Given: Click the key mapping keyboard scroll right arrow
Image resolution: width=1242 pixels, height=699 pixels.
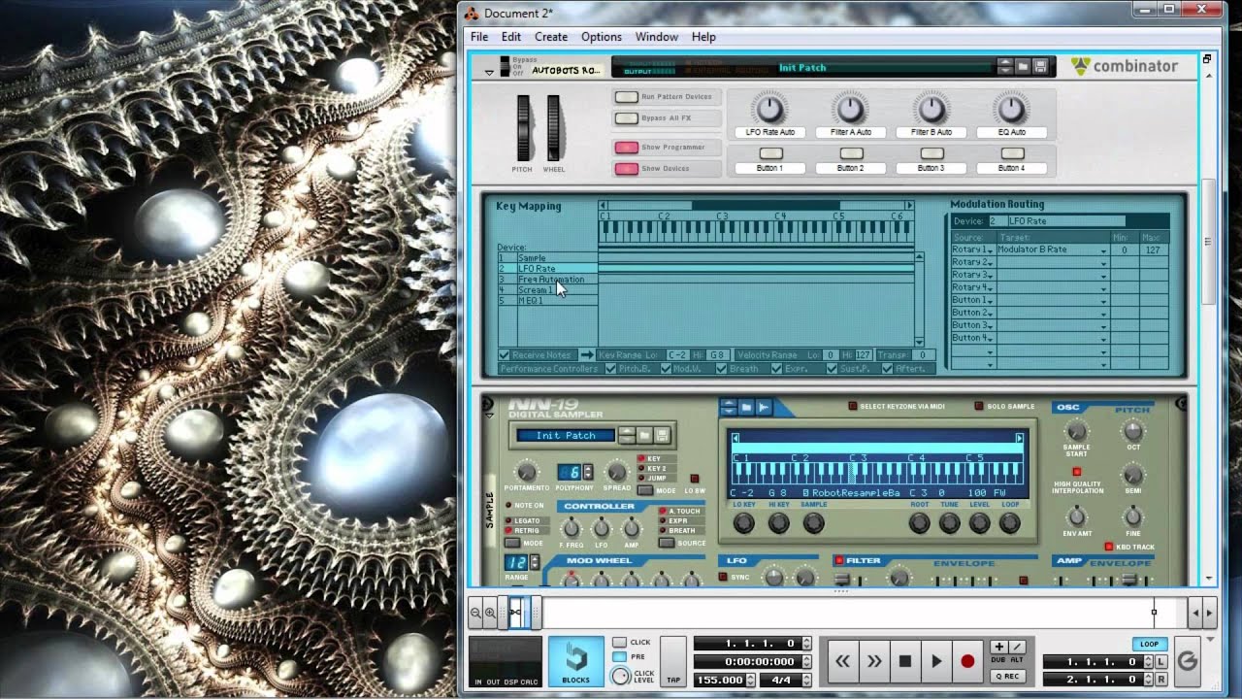Looking at the screenshot, I should pos(909,206).
